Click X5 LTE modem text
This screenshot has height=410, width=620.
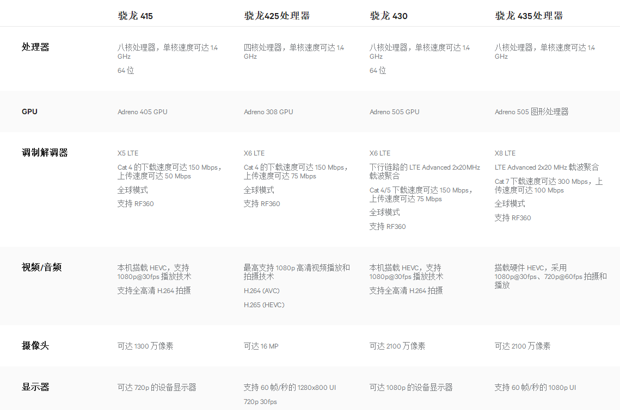128,153
